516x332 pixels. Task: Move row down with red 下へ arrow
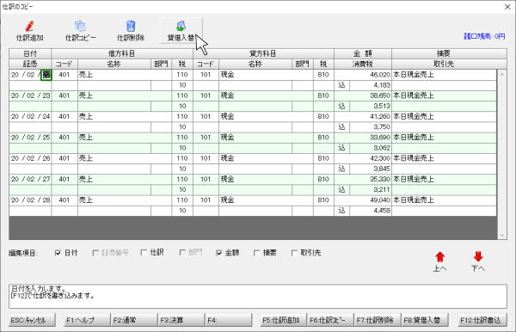coord(478,257)
